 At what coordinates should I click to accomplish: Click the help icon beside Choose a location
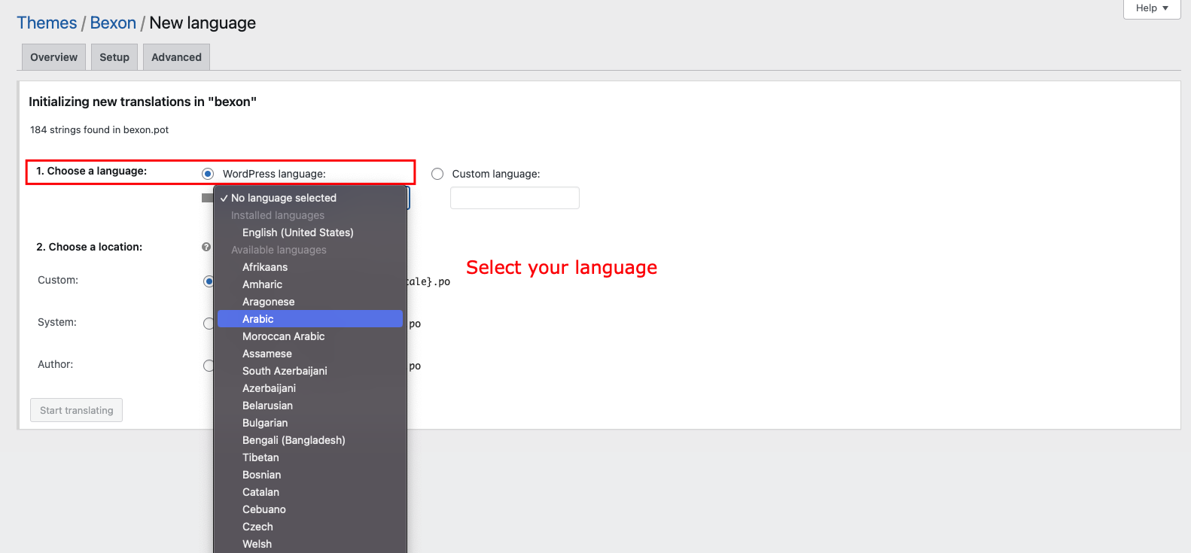206,247
